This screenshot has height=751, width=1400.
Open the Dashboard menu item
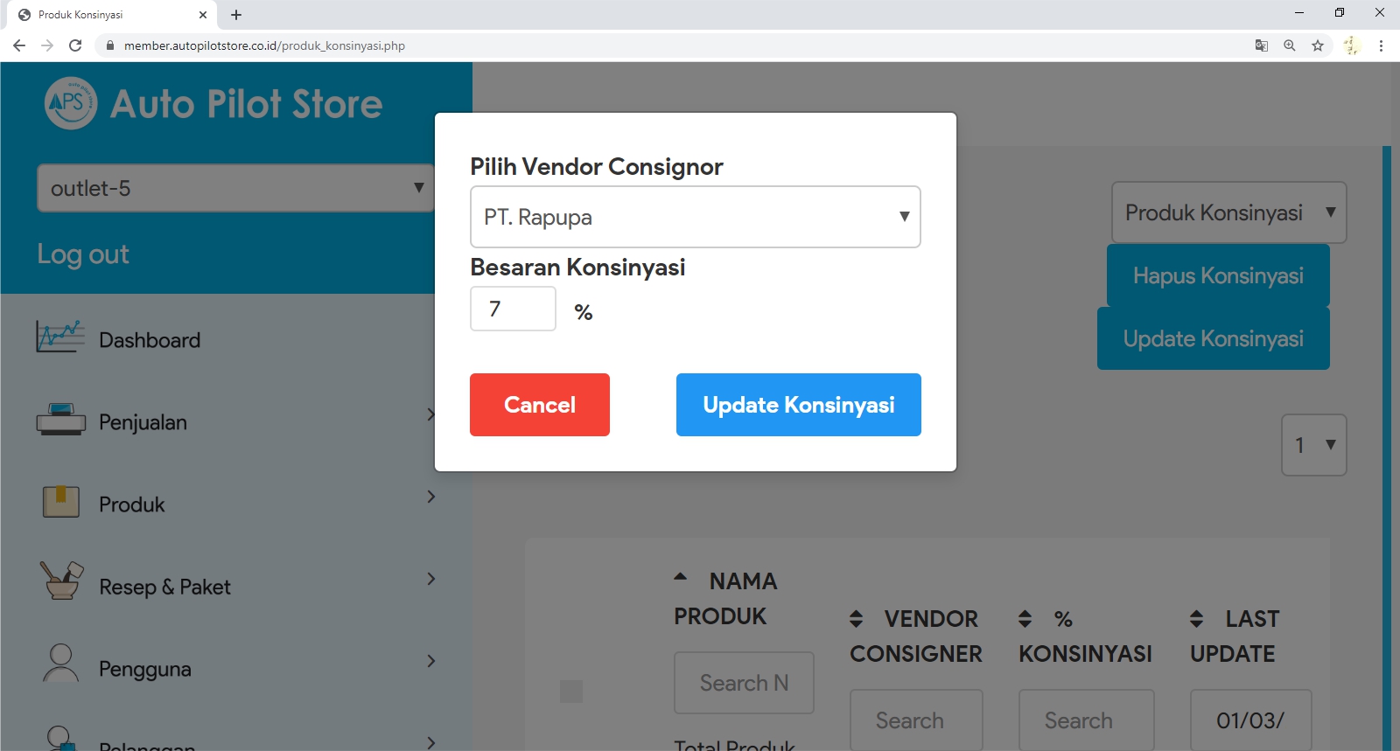pyautogui.click(x=150, y=340)
